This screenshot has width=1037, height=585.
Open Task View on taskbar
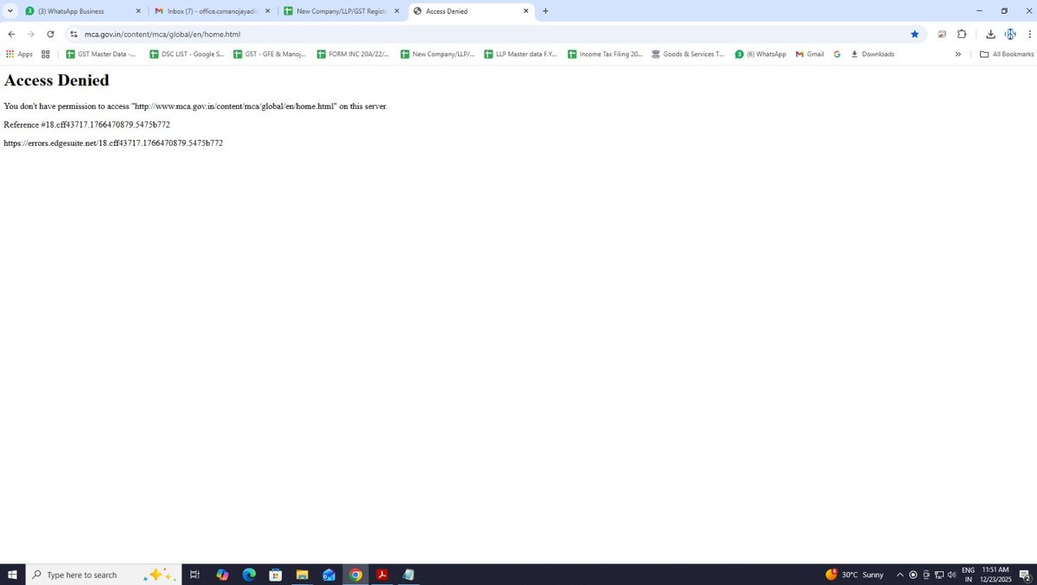tap(194, 575)
